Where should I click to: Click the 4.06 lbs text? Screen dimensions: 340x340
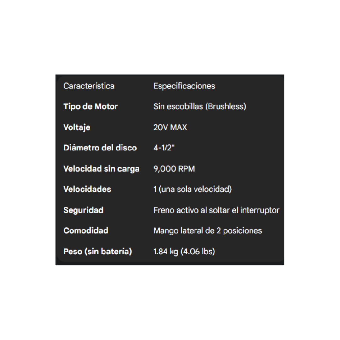click(x=198, y=252)
